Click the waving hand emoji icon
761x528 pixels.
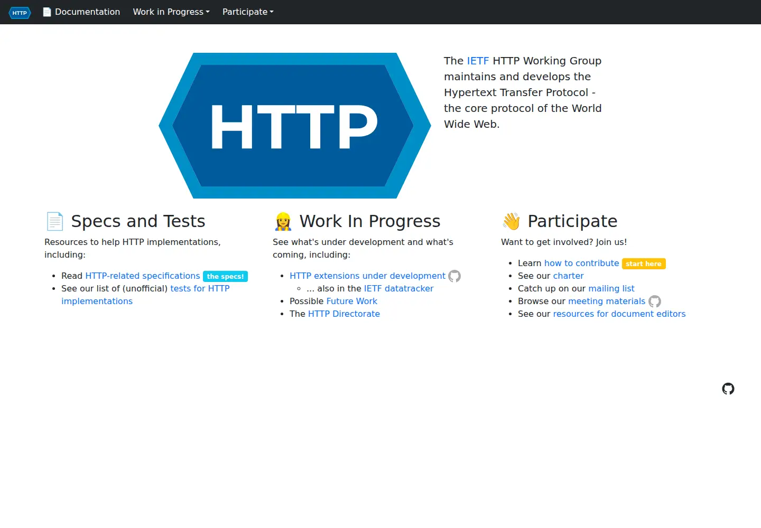click(512, 221)
